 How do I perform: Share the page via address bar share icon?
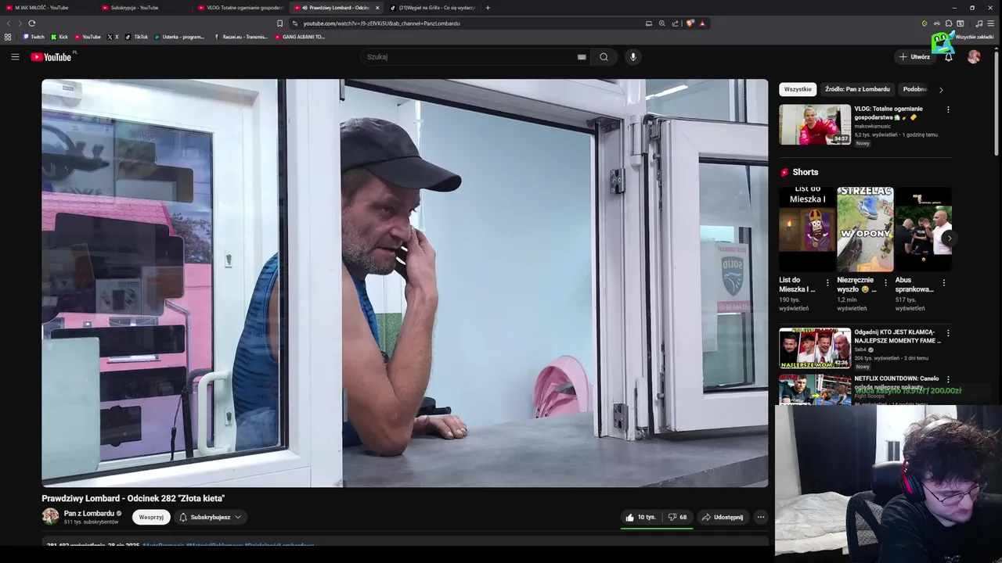[675, 23]
